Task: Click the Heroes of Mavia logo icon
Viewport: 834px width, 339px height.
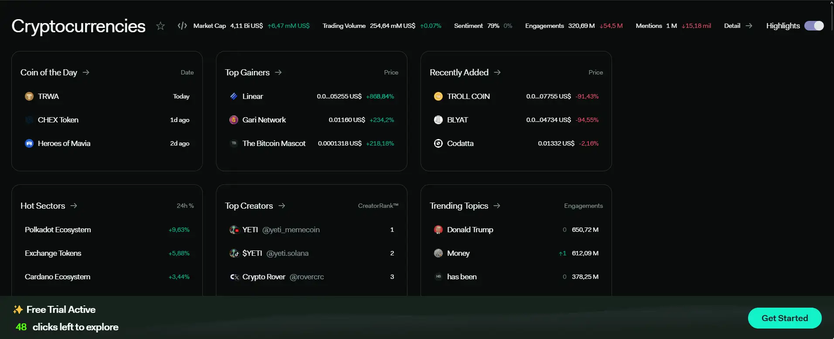Action: pos(29,143)
